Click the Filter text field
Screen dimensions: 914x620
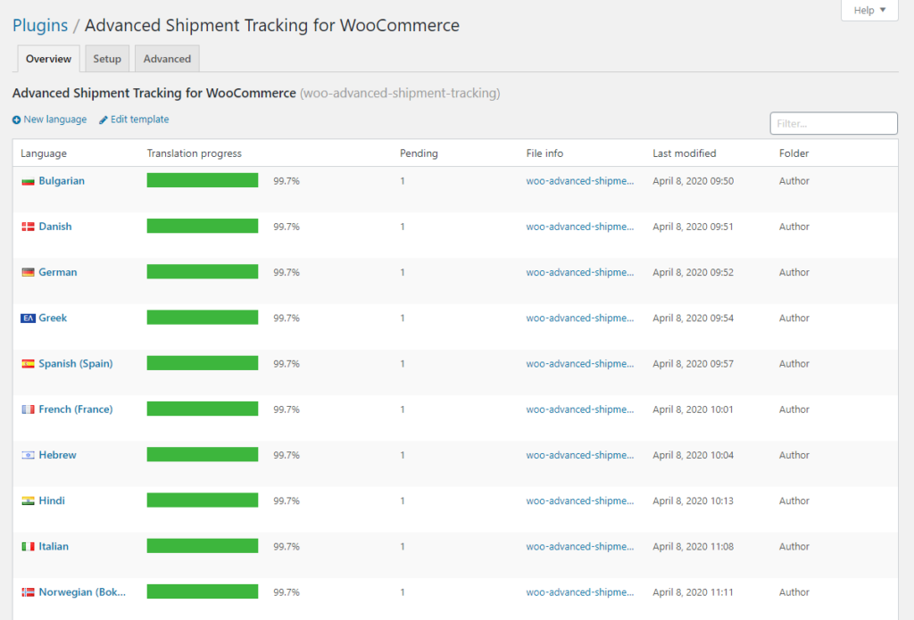[833, 123]
